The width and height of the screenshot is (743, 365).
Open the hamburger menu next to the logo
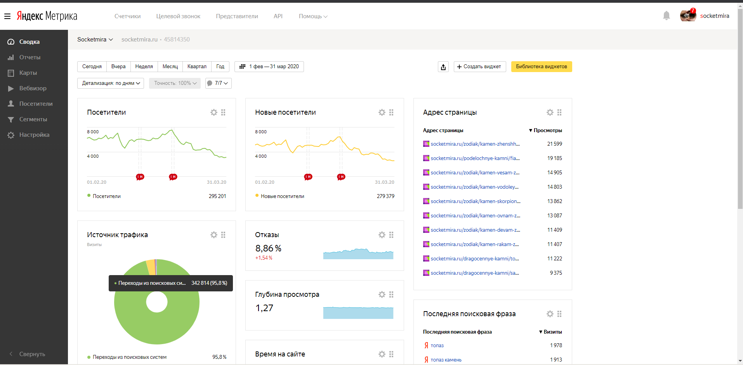point(7,16)
